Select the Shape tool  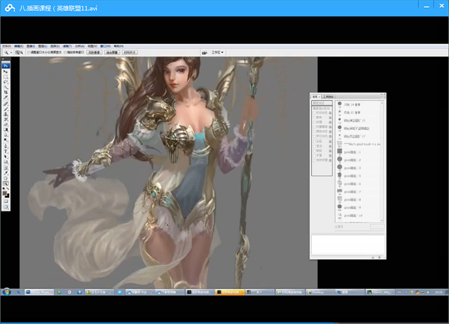click(x=6, y=162)
